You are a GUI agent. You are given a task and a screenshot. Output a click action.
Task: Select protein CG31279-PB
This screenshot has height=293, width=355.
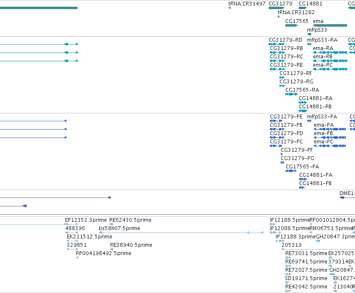[x=277, y=129]
